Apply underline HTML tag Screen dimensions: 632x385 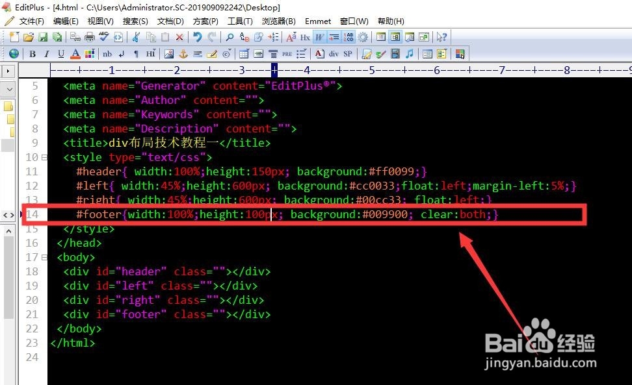pos(61,53)
